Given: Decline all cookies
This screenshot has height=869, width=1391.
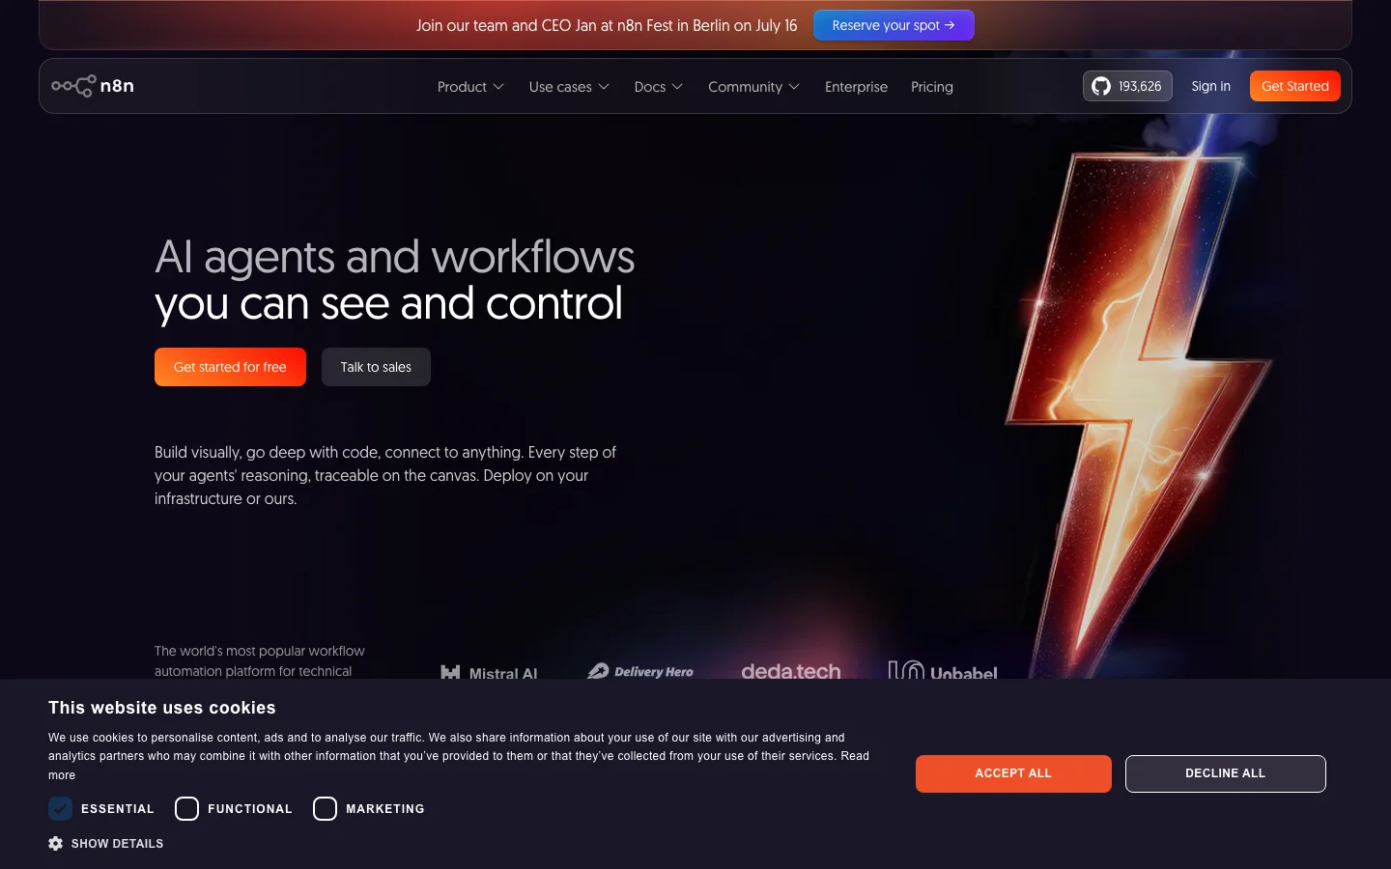Looking at the screenshot, I should 1225,773.
